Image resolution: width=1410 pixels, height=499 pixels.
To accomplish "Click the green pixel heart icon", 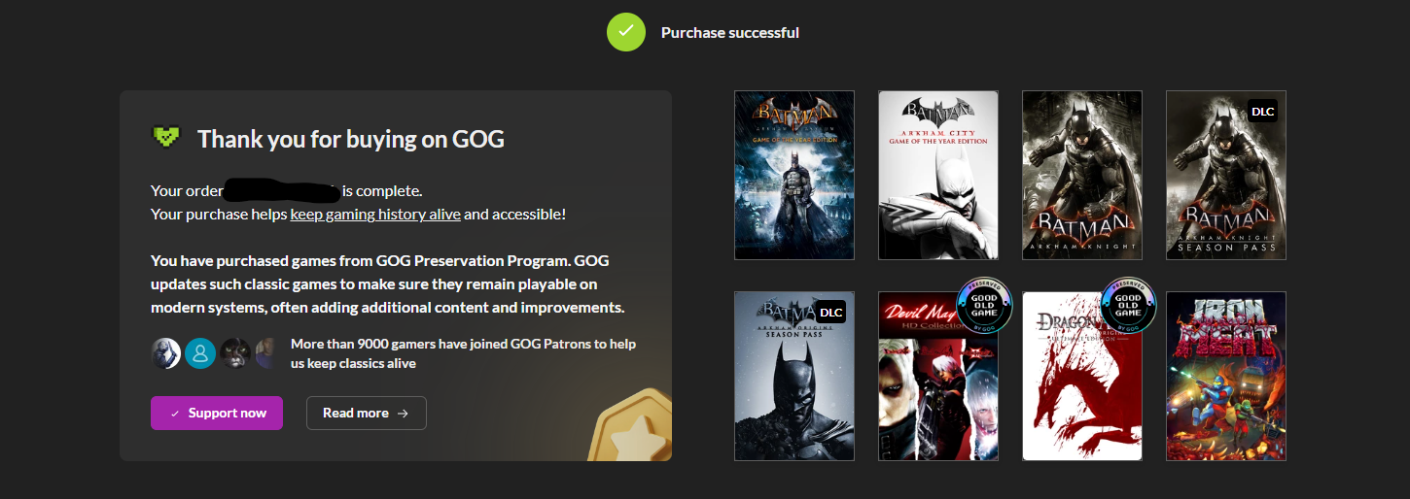I will pyautogui.click(x=167, y=138).
